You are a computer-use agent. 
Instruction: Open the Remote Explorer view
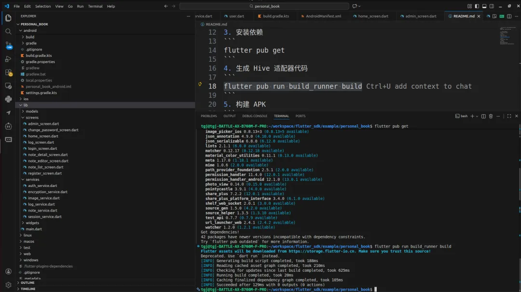(x=8, y=86)
